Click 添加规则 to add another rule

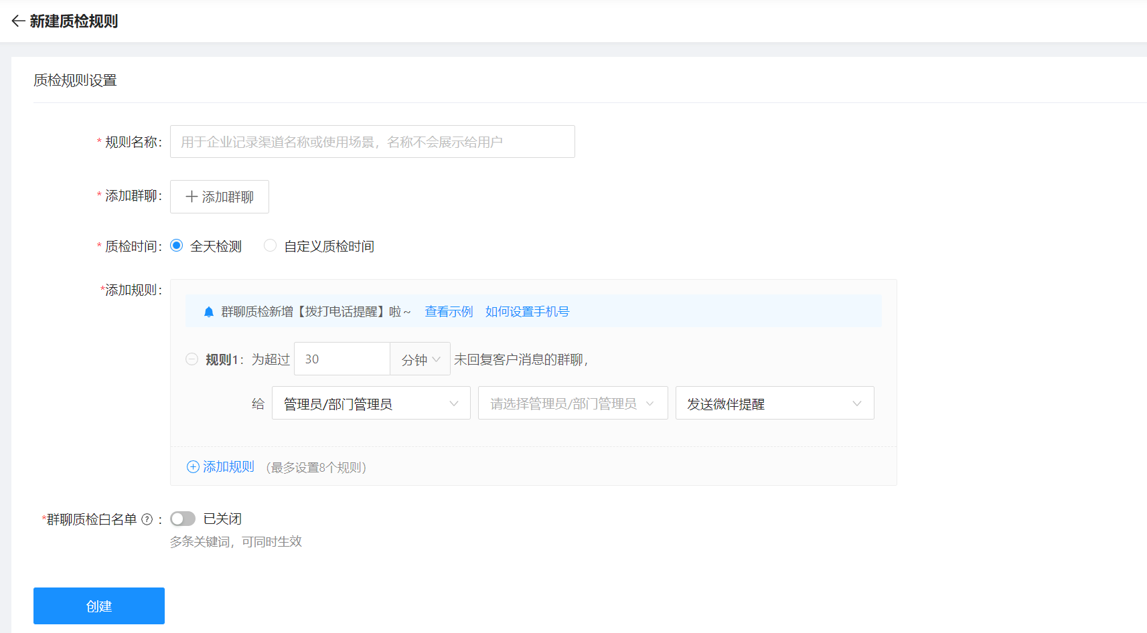220,467
